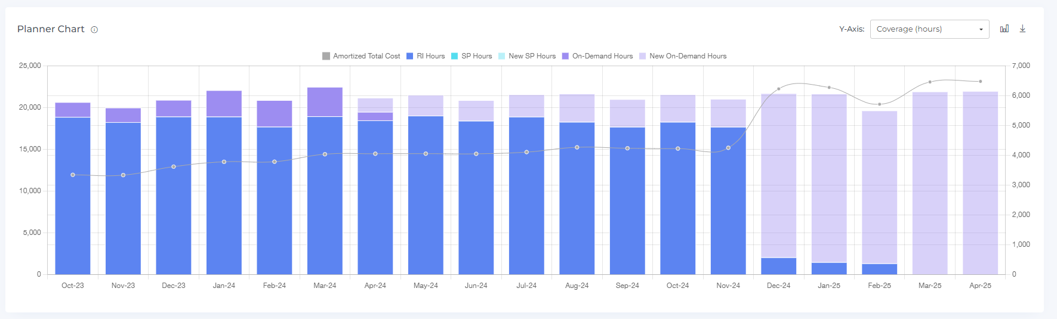1057x319 pixels.
Task: Click the bar chart view icon
Action: (x=1004, y=29)
